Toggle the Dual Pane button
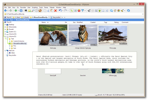Viewport: 148px width, 100px height. tap(103, 11)
